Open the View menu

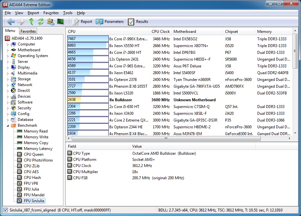[x=19, y=13]
